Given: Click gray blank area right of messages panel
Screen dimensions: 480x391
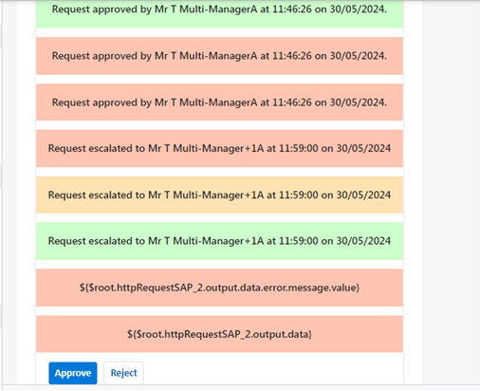Looking at the screenshot, I should [451, 190].
